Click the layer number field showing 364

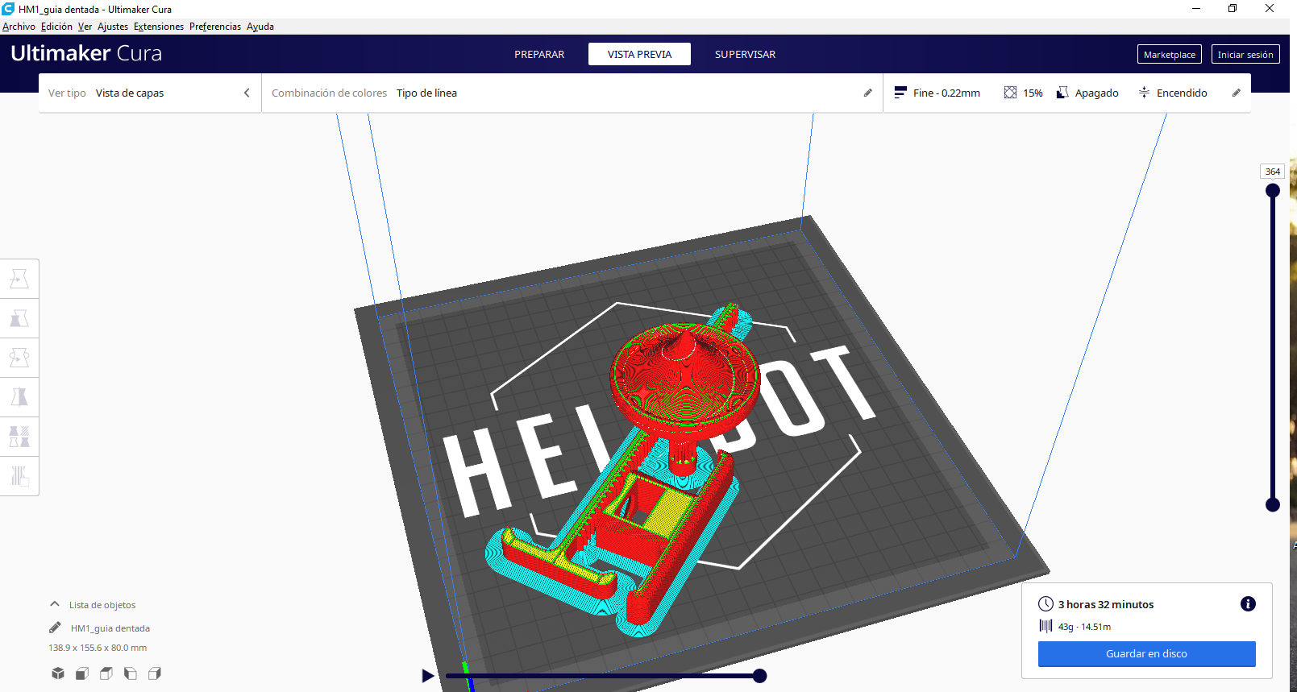[1272, 172]
